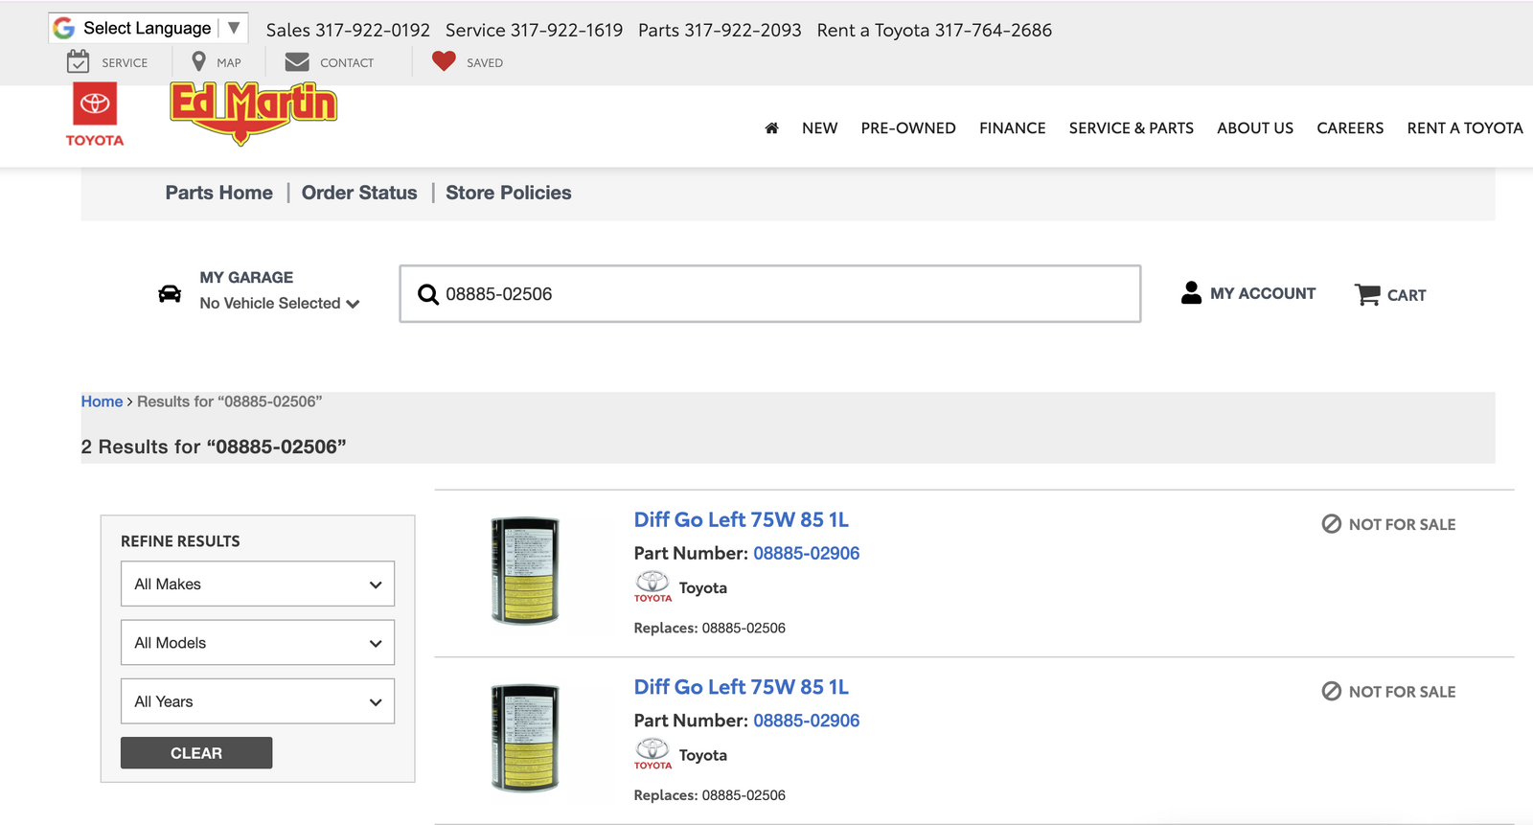Open the Store Policies page
Viewport: 1533px width, 825px height.
[x=508, y=193]
